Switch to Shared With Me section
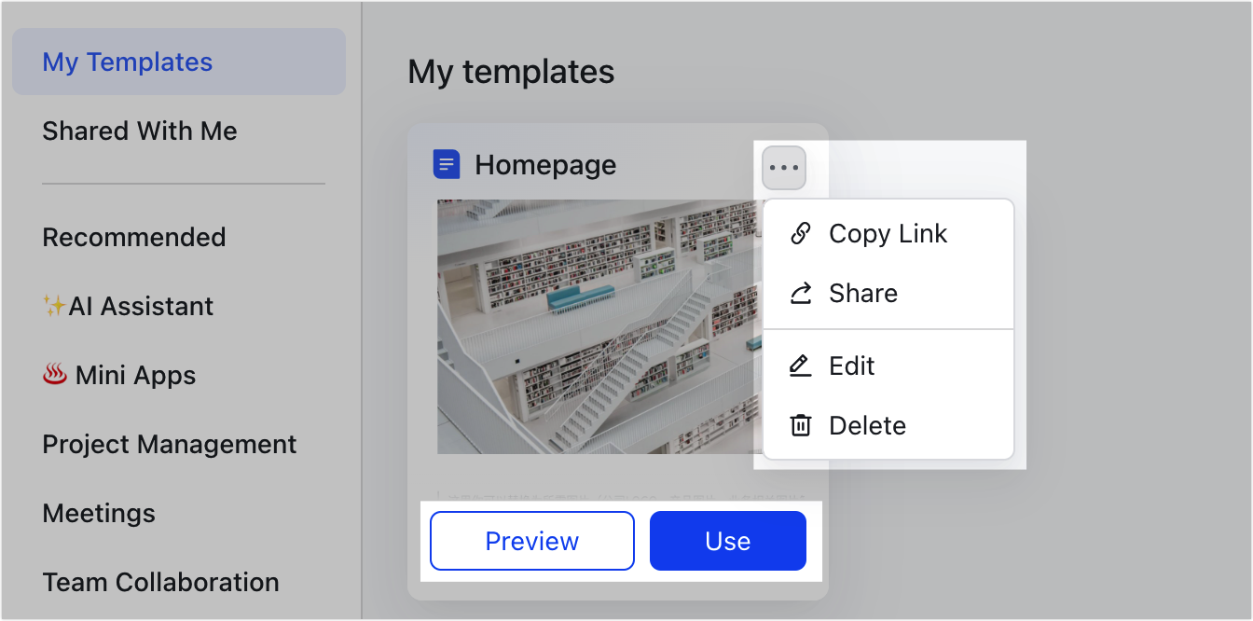 click(140, 131)
